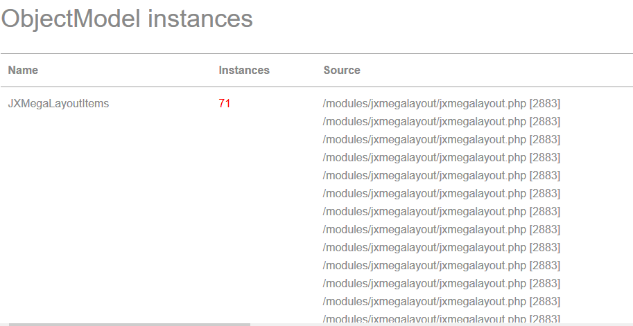Click the empty horizontal scrollbar track area

point(441,324)
